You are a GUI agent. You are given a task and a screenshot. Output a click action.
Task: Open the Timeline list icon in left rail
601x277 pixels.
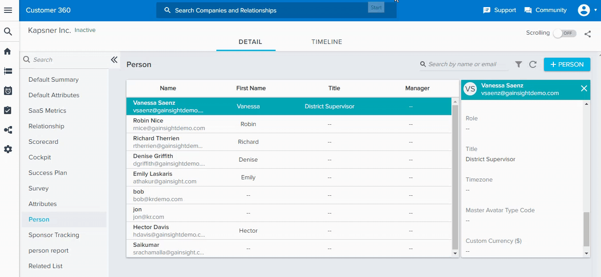pos(8,71)
